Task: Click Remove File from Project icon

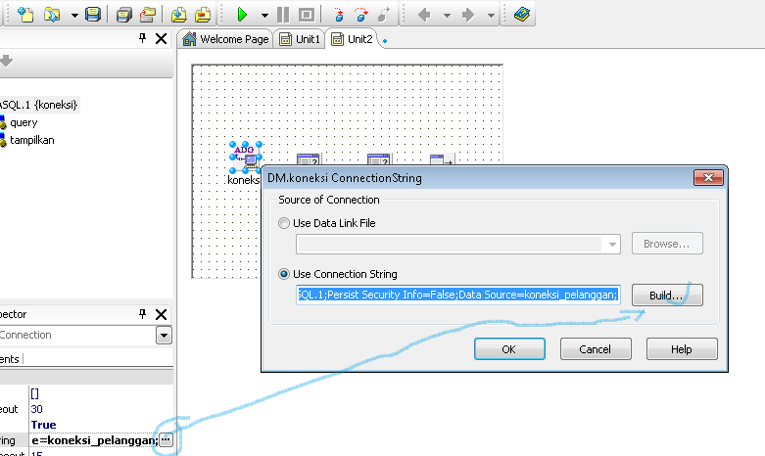Action: tap(203, 15)
